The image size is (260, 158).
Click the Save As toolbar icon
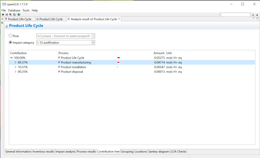point(10,15)
